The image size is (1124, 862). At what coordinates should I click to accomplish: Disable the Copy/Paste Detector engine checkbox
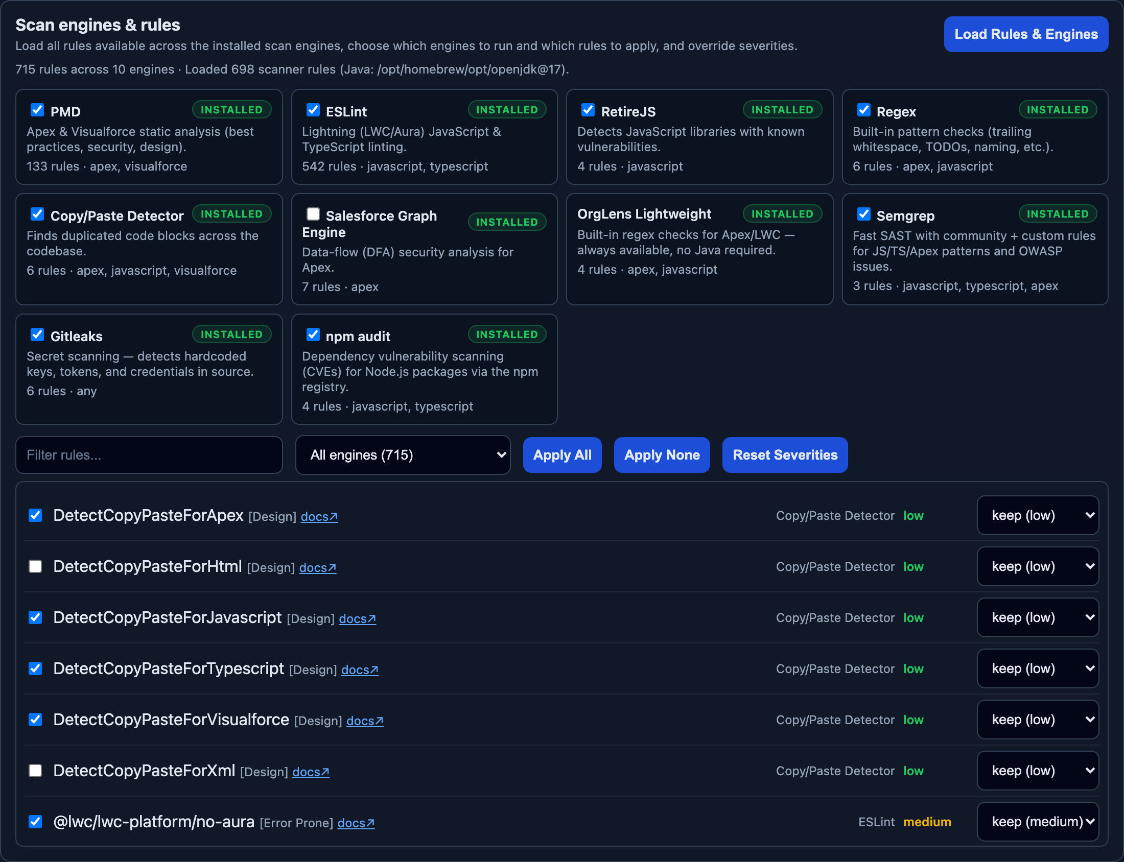tap(37, 214)
